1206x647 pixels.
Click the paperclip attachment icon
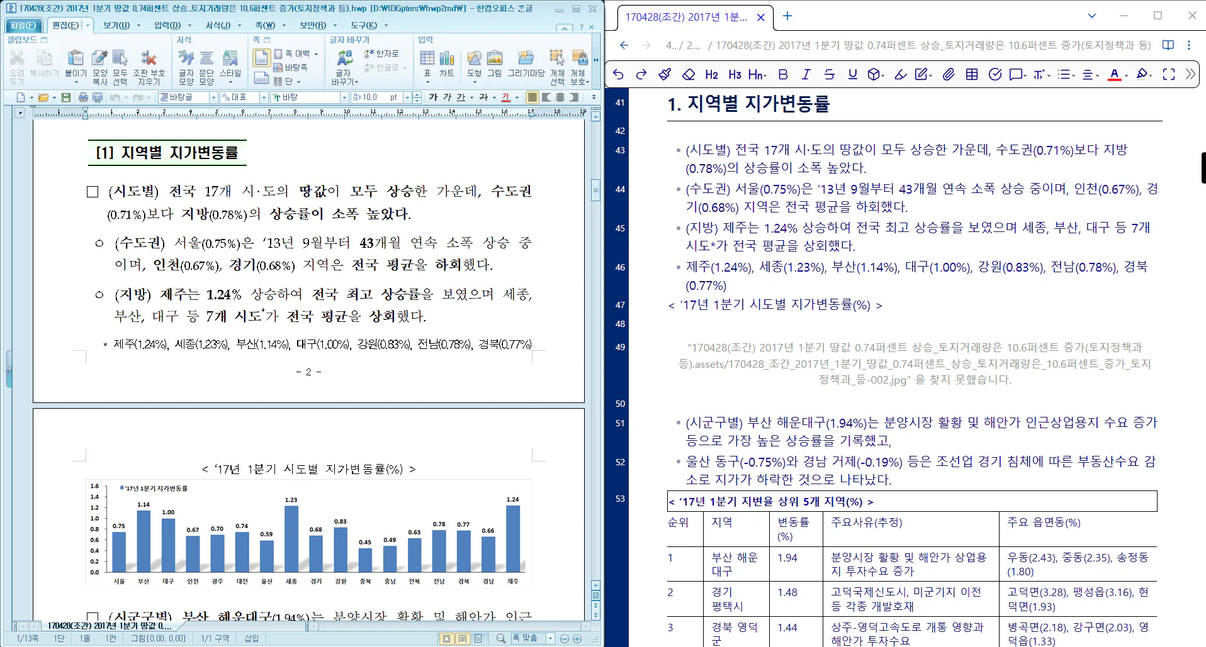click(x=949, y=74)
